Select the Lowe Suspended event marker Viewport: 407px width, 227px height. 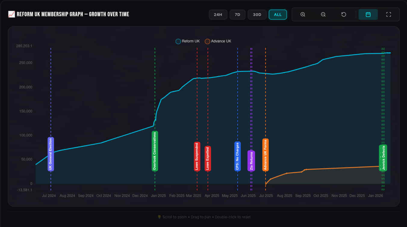[x=197, y=156]
